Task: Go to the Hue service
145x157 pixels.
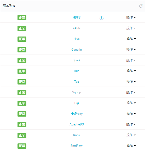Action: click(77, 71)
